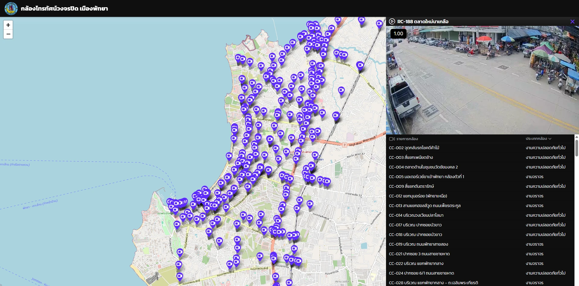The image size is (579, 286).
Task: Click the Pattaya city logo in header
Action: point(11,8)
